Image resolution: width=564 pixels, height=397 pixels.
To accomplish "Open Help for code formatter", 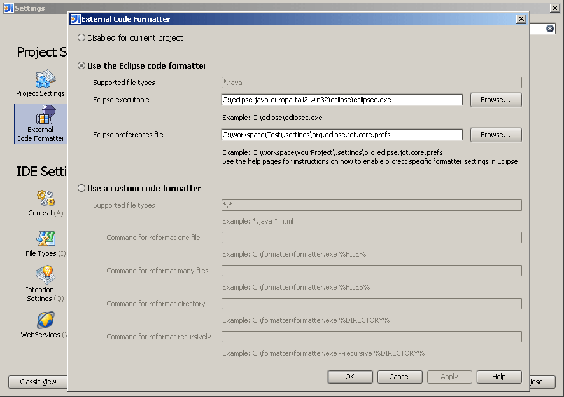I will (499, 377).
